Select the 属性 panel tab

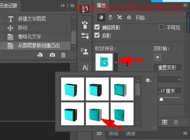[x=101, y=6]
